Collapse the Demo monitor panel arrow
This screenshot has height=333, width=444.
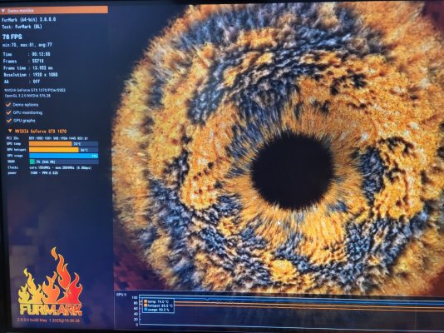(3, 11)
